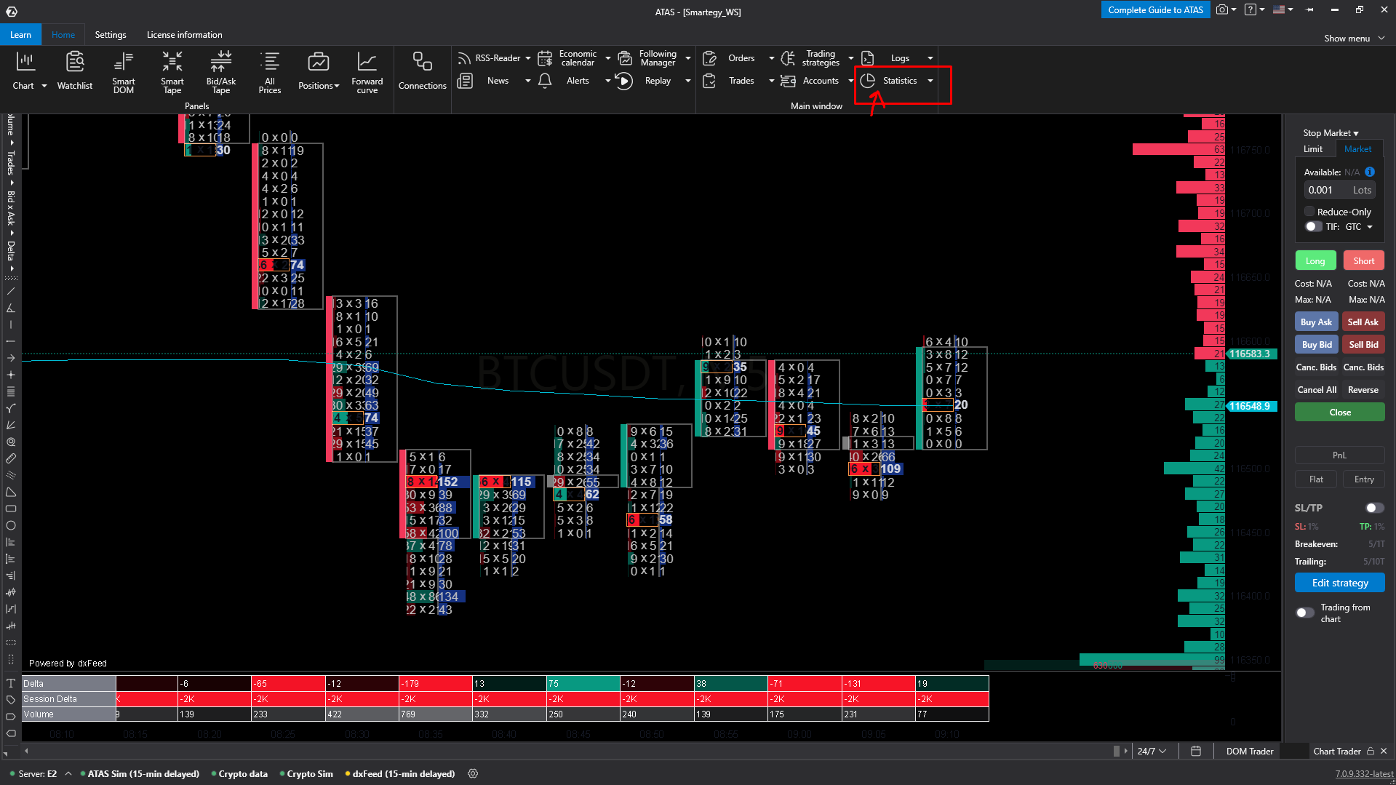Switch to the Settings tab
Screen dimensions: 1396x785
coord(111,35)
